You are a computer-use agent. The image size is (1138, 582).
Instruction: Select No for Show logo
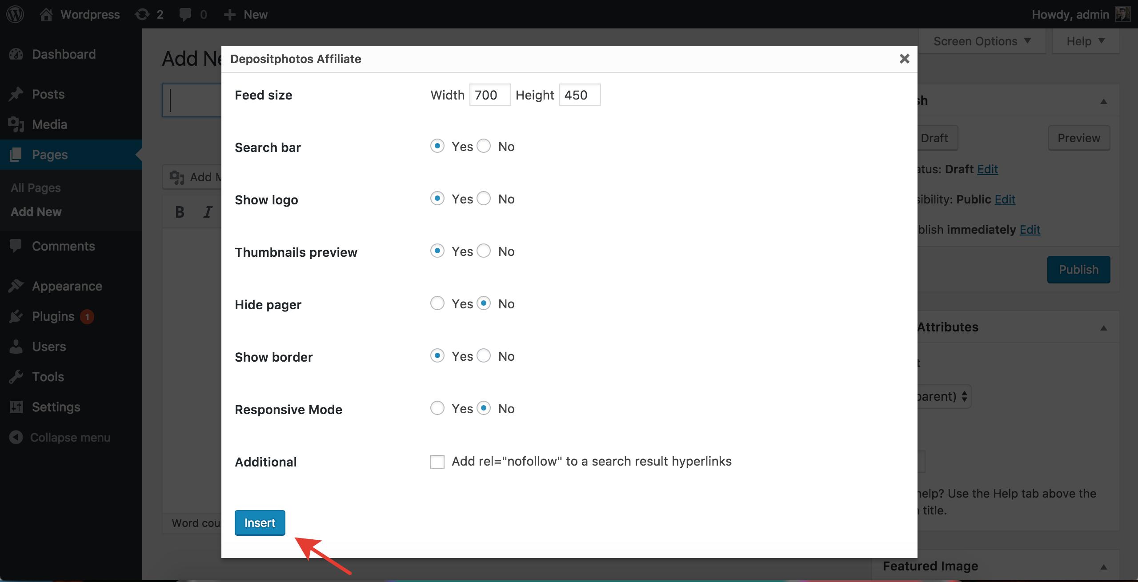(484, 198)
